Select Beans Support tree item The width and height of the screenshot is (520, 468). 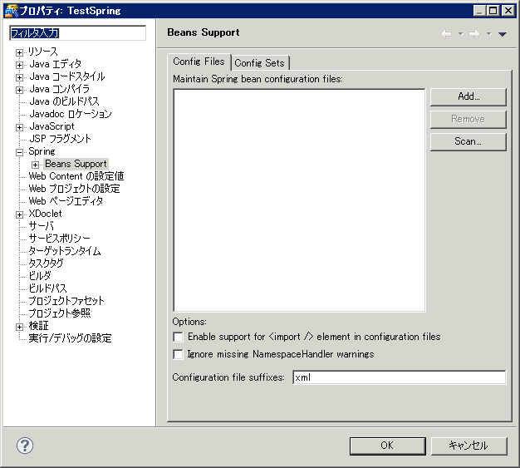click(x=76, y=164)
